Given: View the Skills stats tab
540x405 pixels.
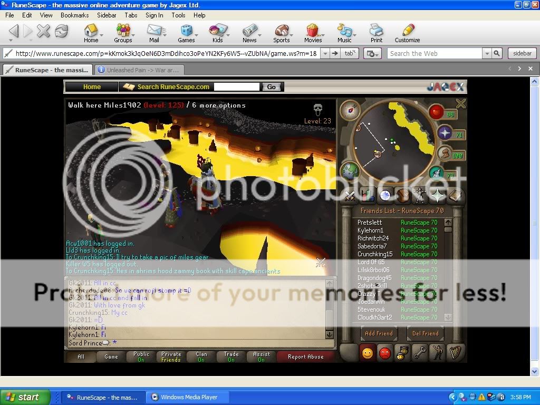Looking at the screenshot, I should pos(367,195).
